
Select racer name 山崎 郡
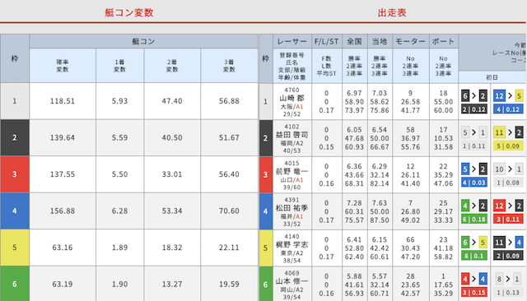(x=291, y=99)
